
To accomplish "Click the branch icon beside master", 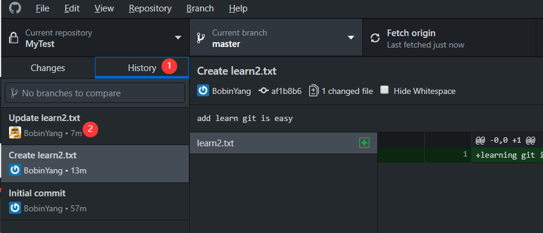I will click(201, 38).
